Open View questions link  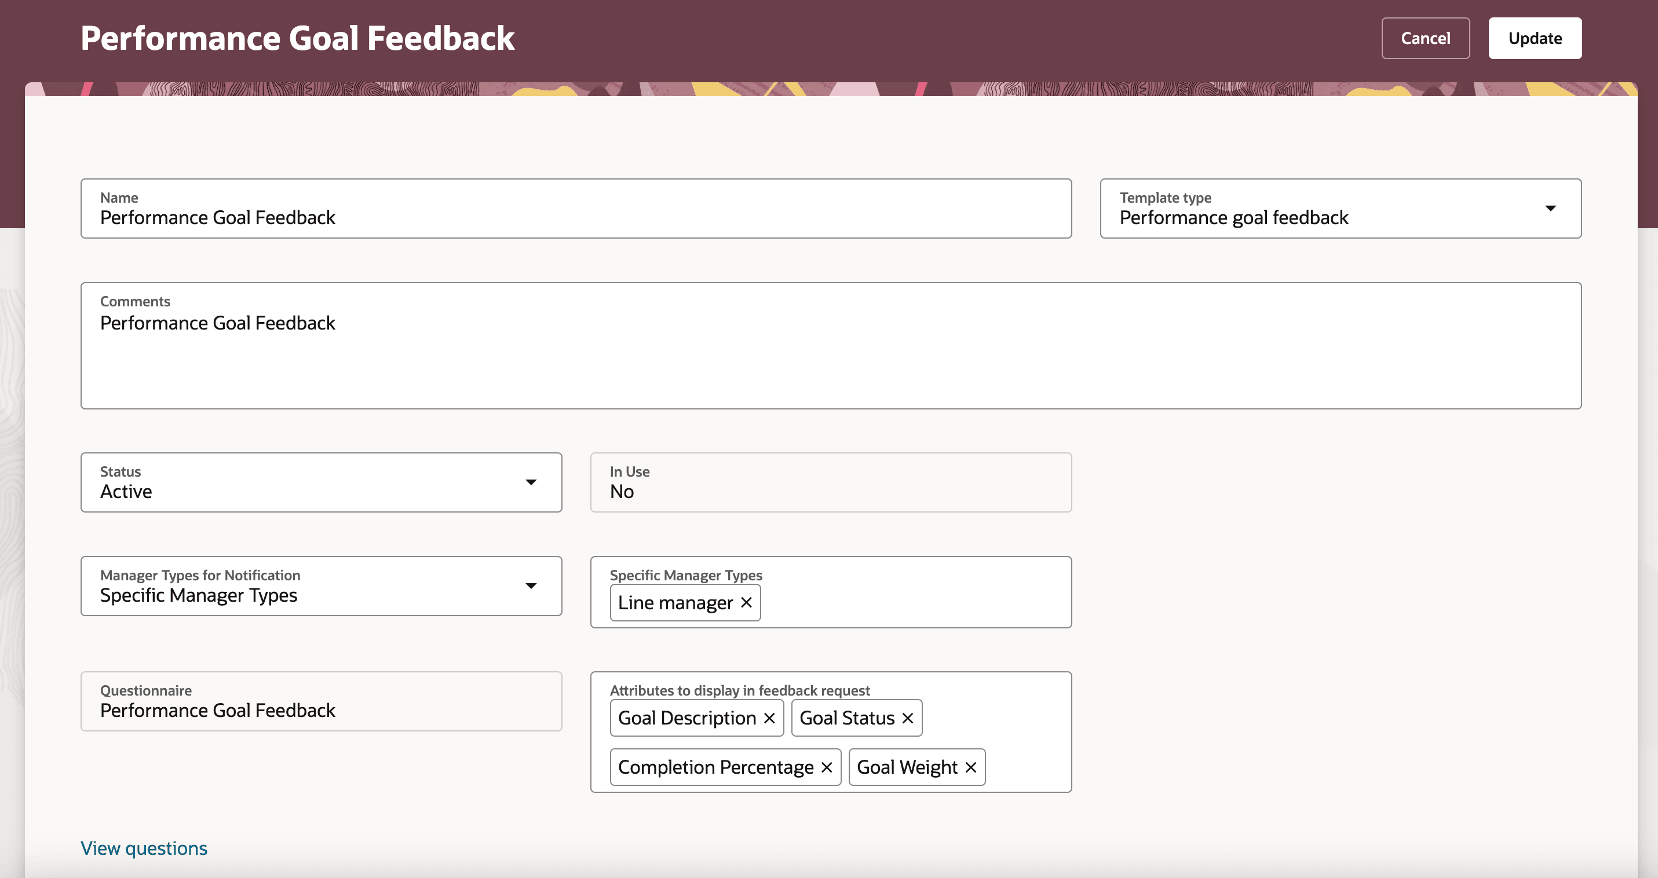pyautogui.click(x=143, y=848)
